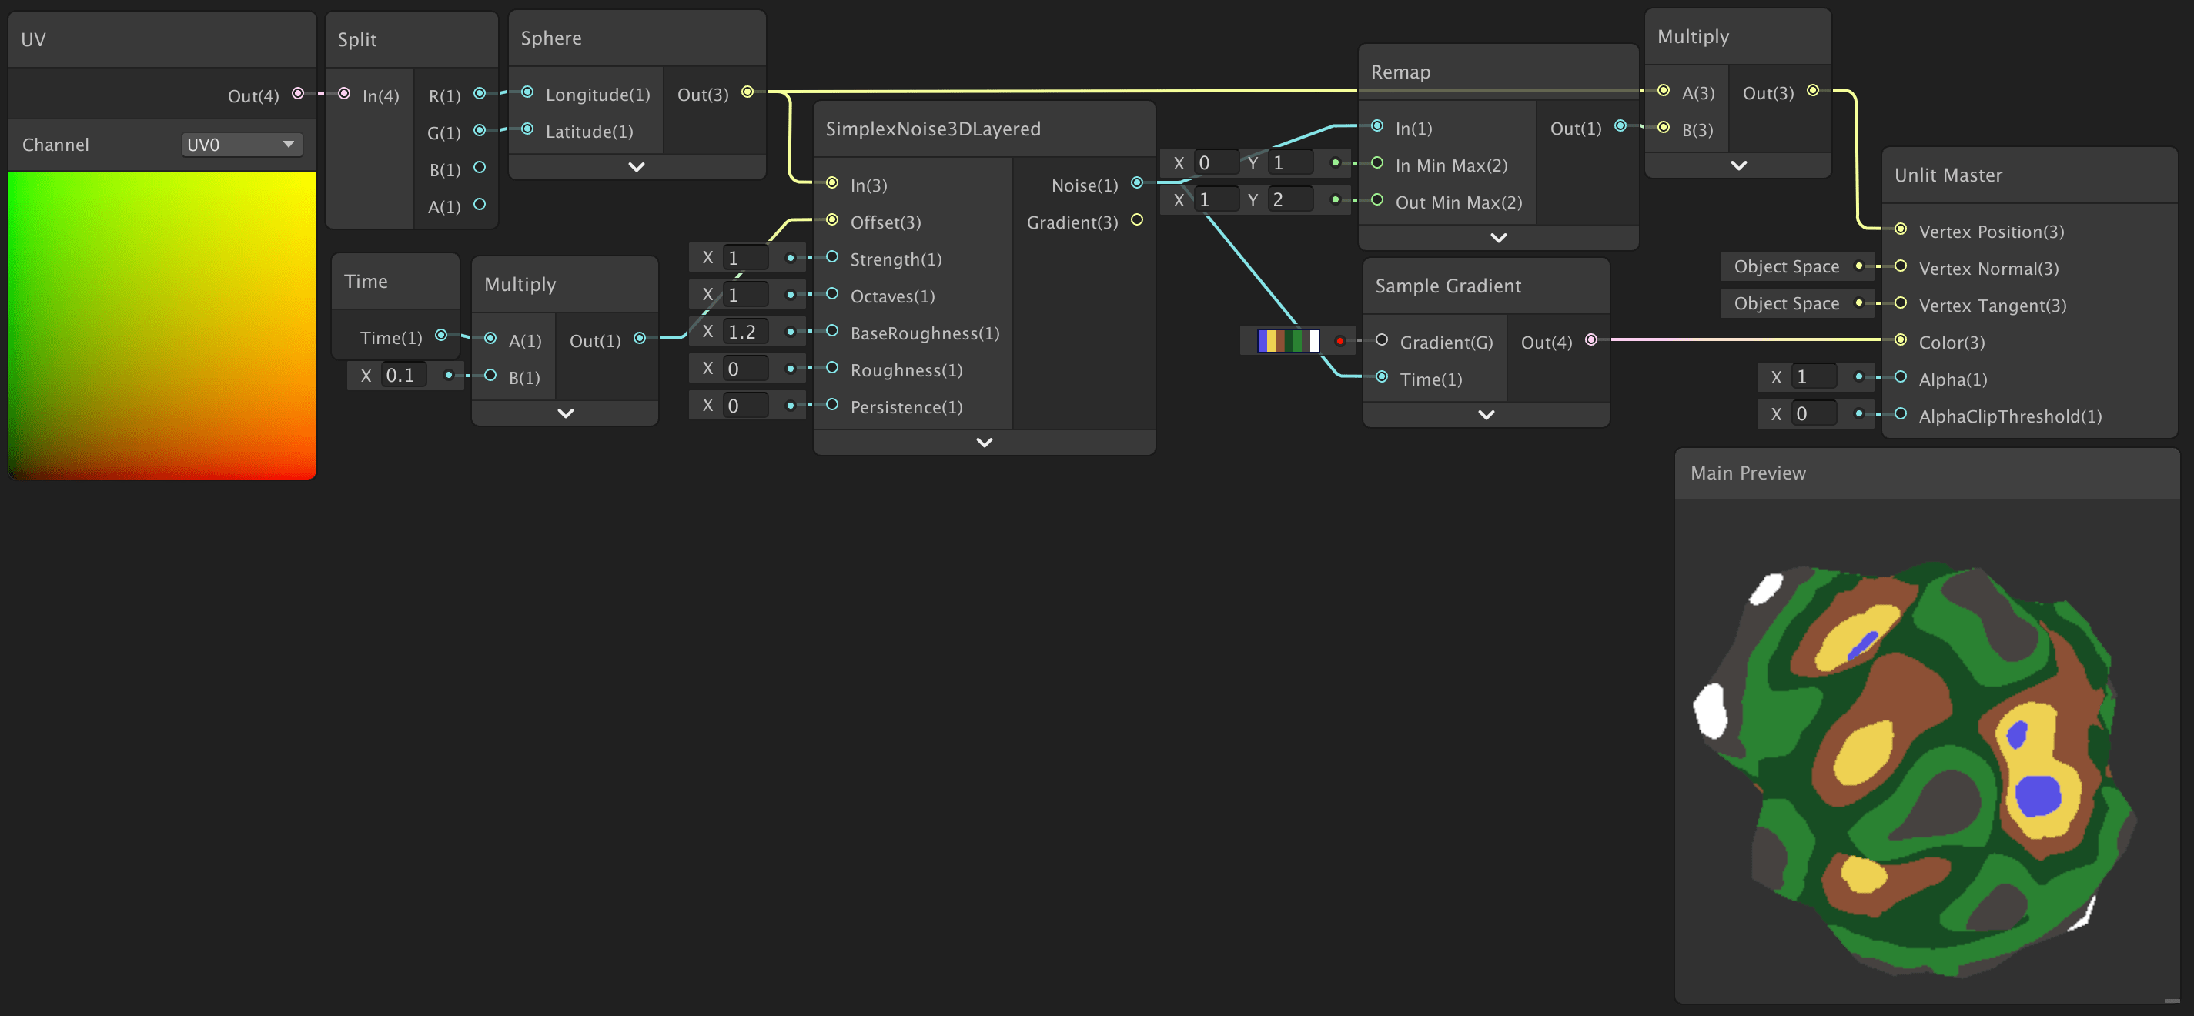The image size is (2194, 1016).
Task: Open the gradient color swatch editor
Action: pyautogui.click(x=1287, y=342)
